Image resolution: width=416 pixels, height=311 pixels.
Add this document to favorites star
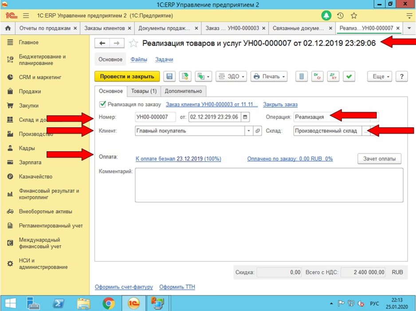(x=133, y=43)
